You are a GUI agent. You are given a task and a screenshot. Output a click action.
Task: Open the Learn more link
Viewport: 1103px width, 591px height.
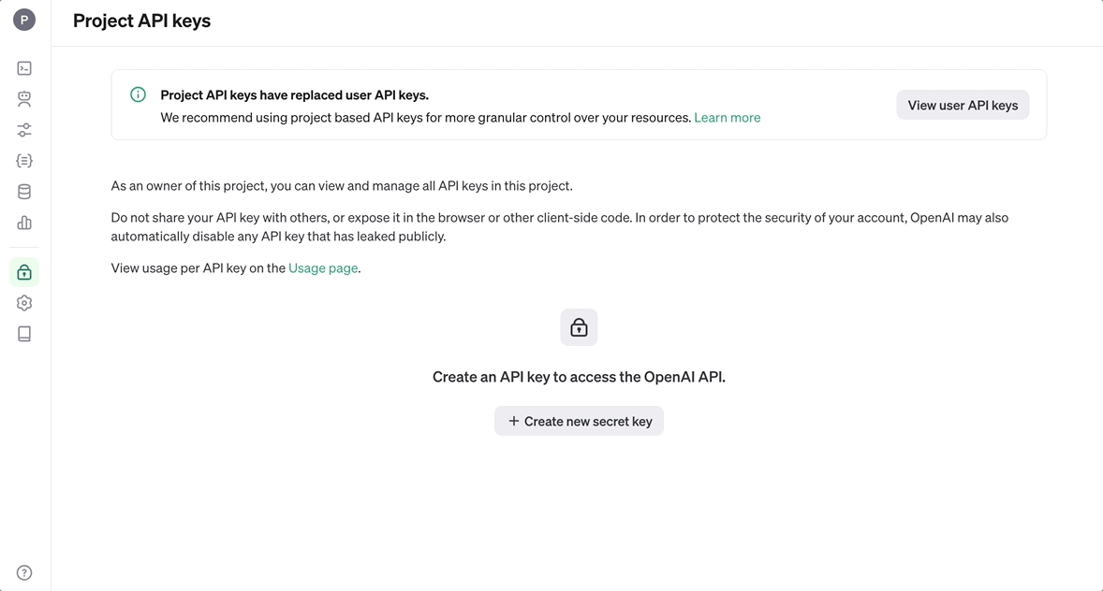727,117
